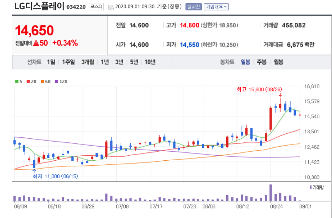Click the 최저 11,000 (06/15) chart label
This screenshot has width=332, height=218.
[x=55, y=176]
